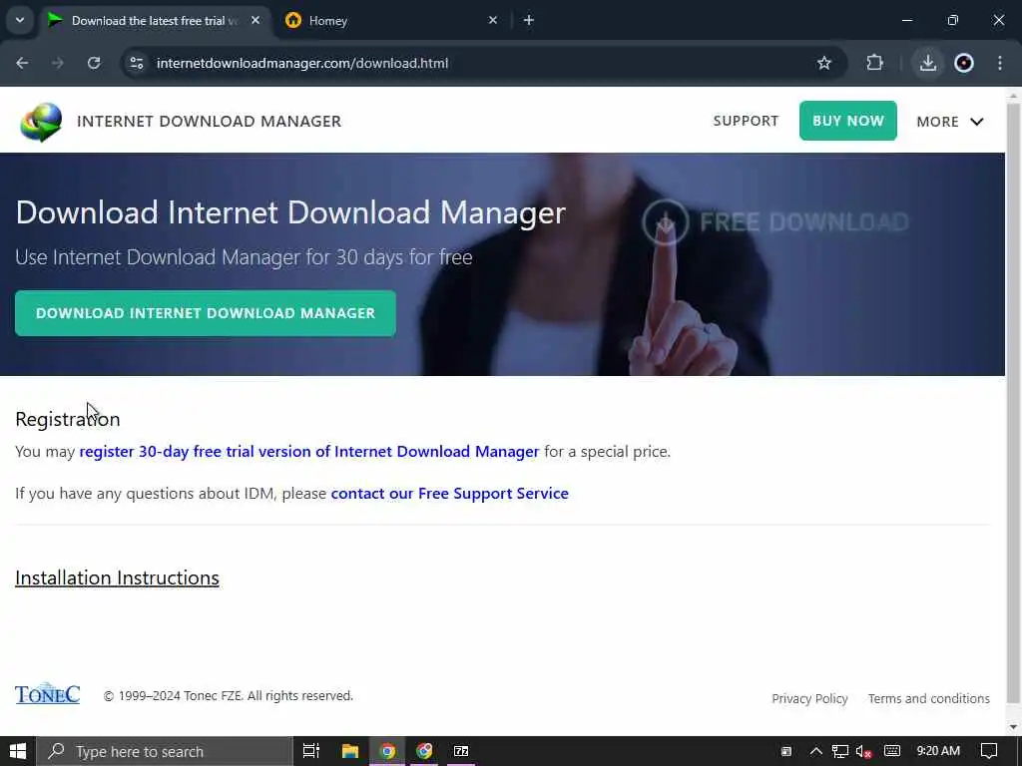Open File Explorer from the taskbar
This screenshot has width=1022, height=766.
point(350,751)
